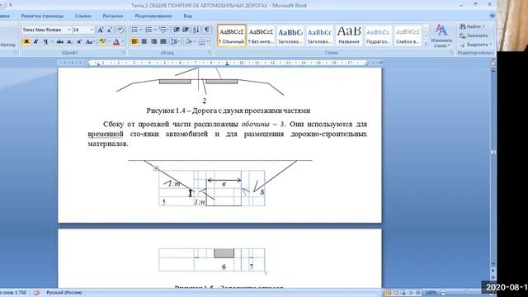Switch to Web Layout view
This screenshot has height=297, width=528.
pyautogui.click(x=403, y=293)
